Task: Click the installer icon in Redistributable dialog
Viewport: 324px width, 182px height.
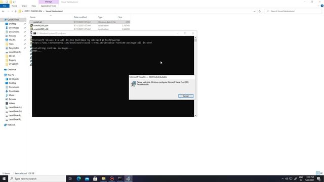Action: [x=134, y=83]
